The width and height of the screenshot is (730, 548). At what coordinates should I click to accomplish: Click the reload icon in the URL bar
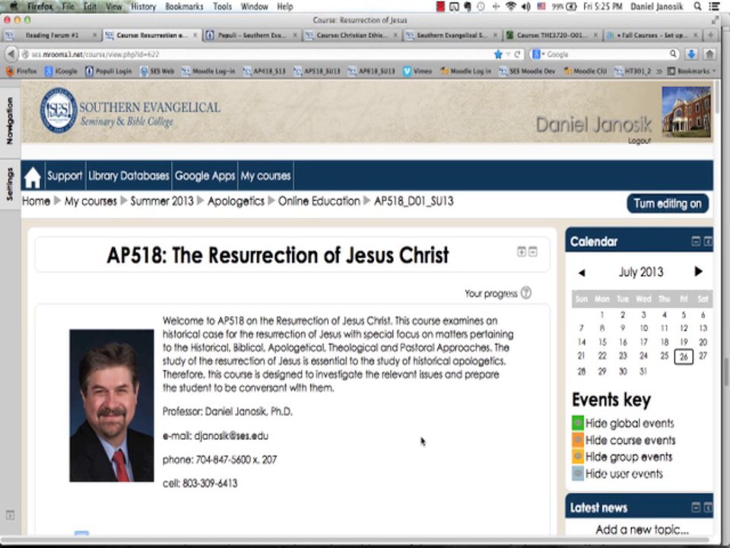pyautogui.click(x=517, y=54)
